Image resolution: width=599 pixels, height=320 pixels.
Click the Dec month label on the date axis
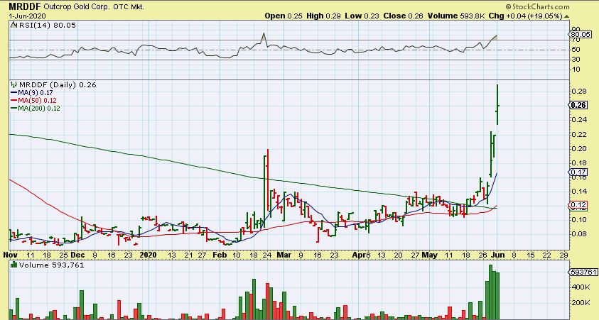click(x=79, y=255)
